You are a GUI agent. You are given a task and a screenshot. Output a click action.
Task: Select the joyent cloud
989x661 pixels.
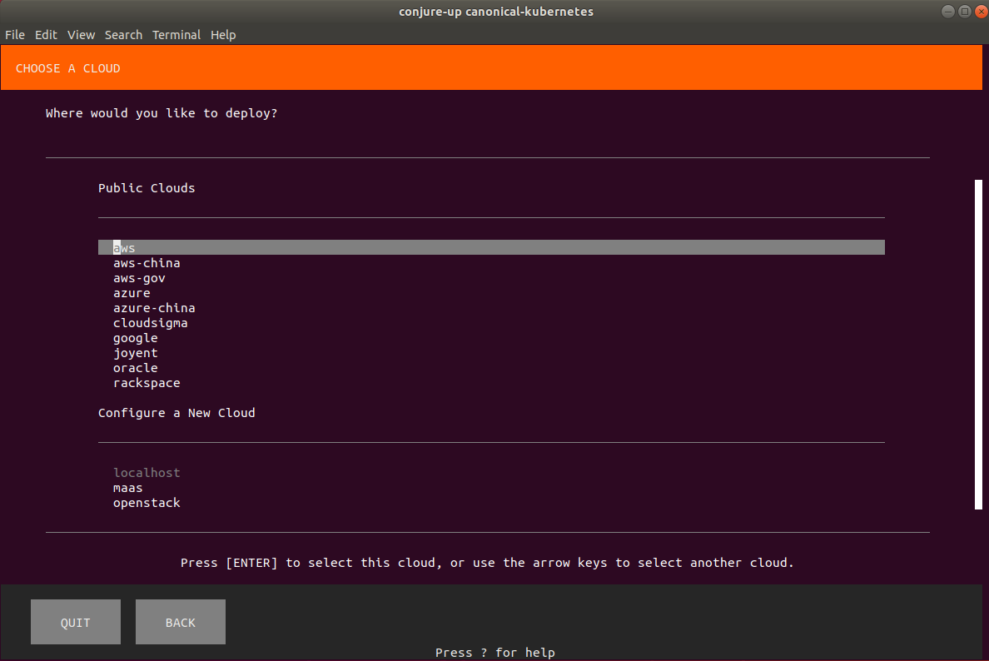136,353
